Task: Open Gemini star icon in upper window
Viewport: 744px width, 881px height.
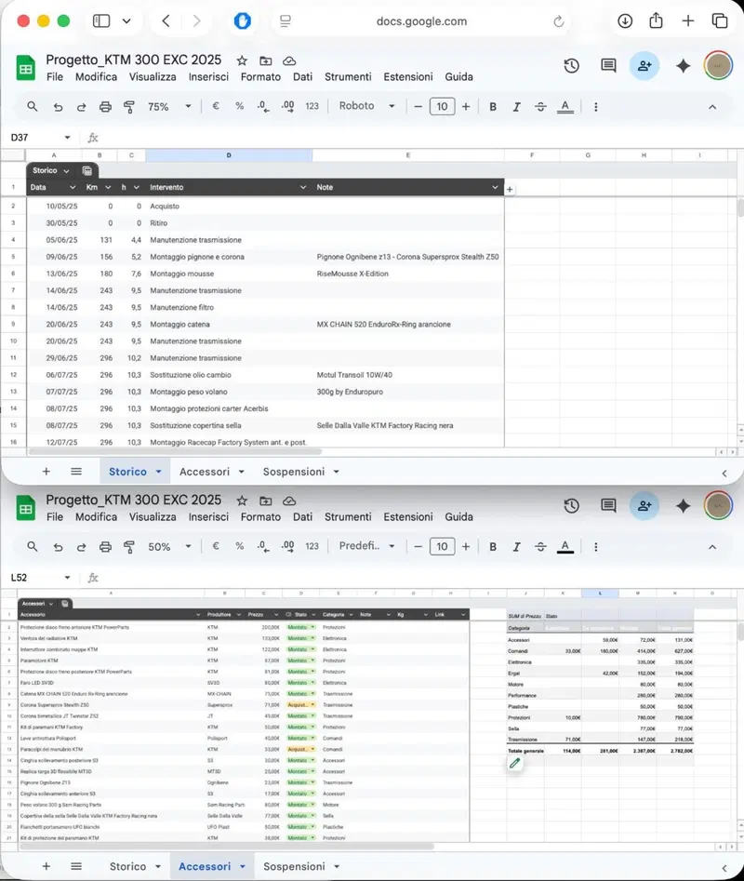Action: 684,66
